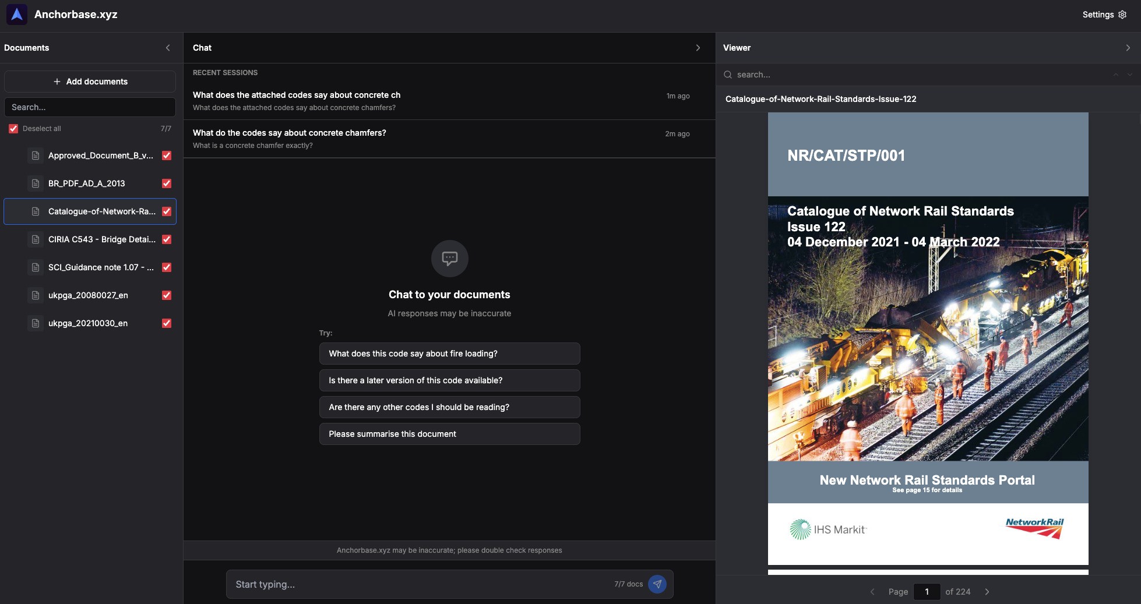Click the file icon beside SCI_Guidance note
The height and width of the screenshot is (604, 1141).
click(36, 267)
